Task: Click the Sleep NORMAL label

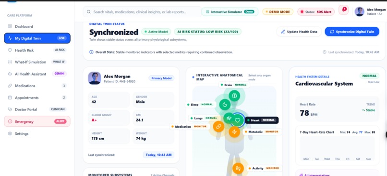Action: tap(200, 104)
